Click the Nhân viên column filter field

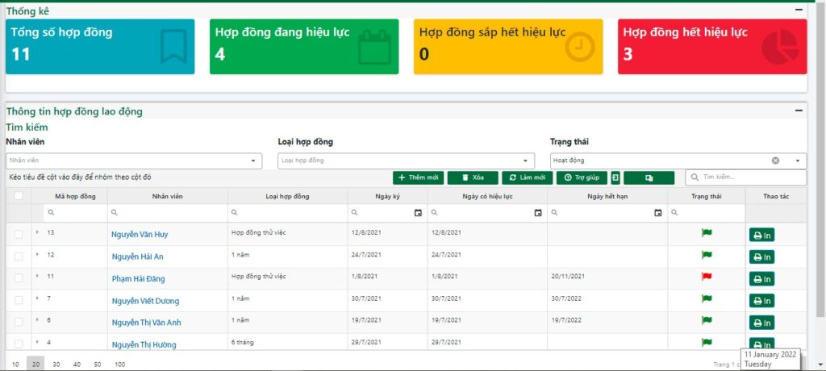tap(168, 213)
